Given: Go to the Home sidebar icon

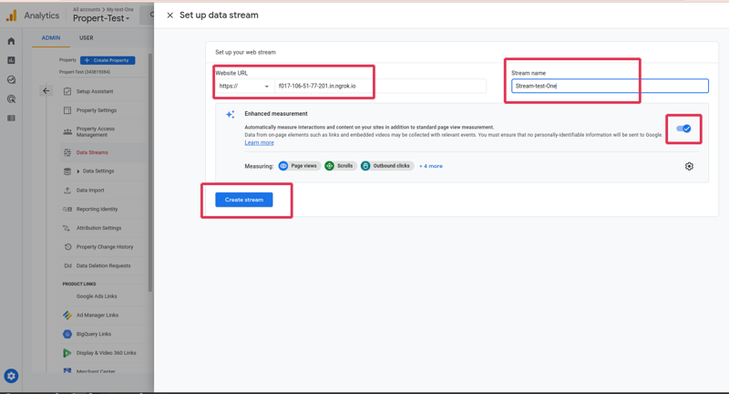Looking at the screenshot, I should click(11, 41).
